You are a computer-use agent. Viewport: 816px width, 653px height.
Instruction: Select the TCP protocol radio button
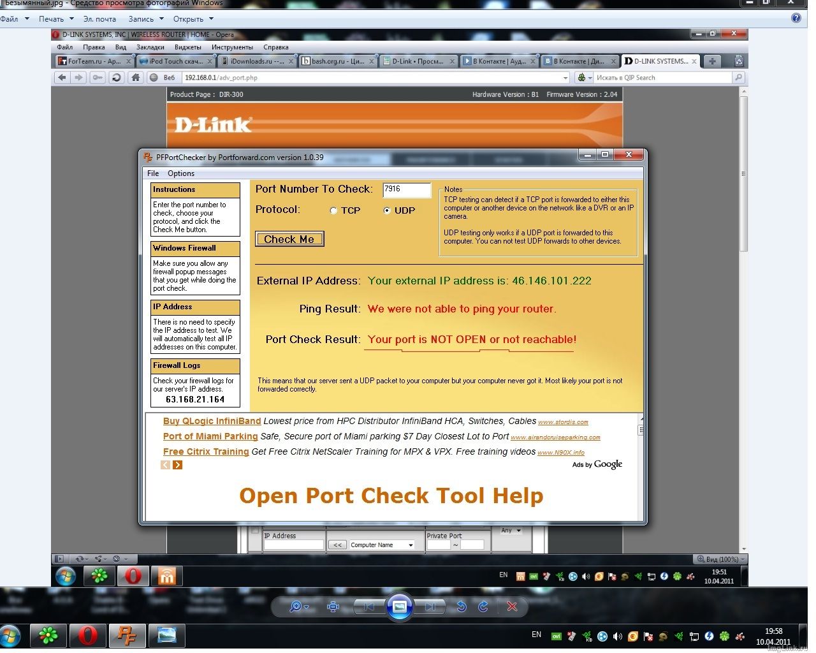[333, 210]
